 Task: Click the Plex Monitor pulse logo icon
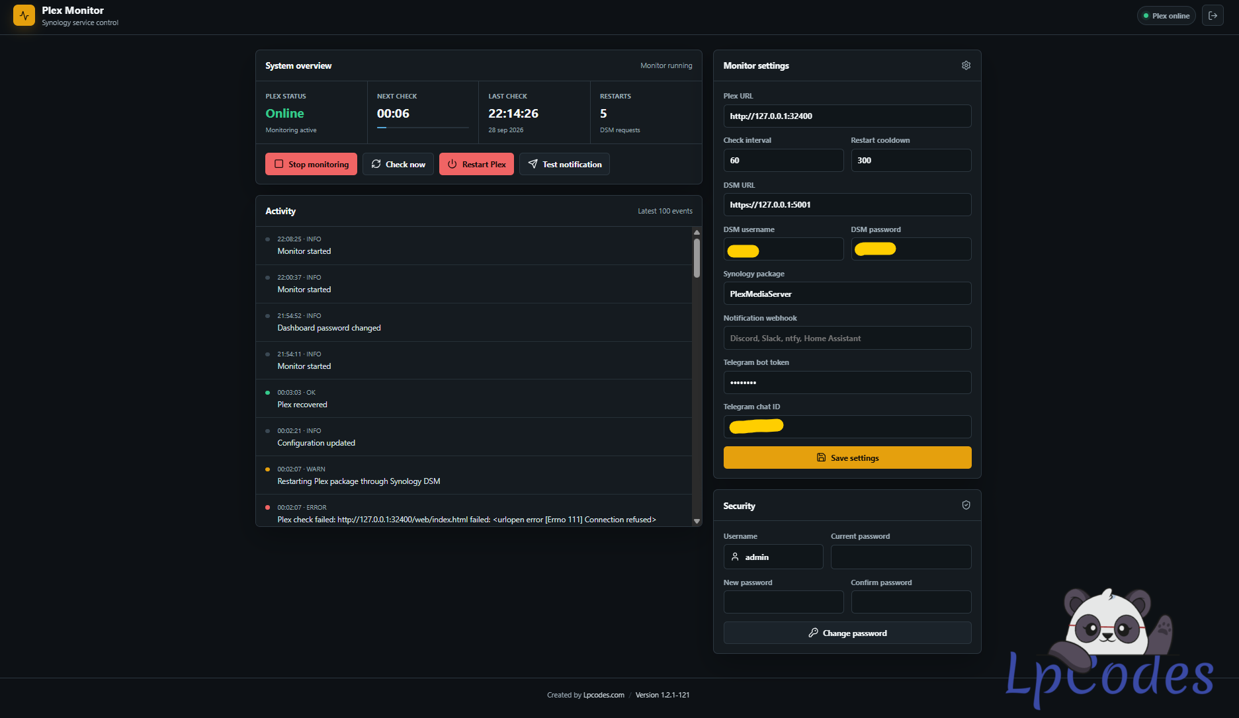coord(24,15)
